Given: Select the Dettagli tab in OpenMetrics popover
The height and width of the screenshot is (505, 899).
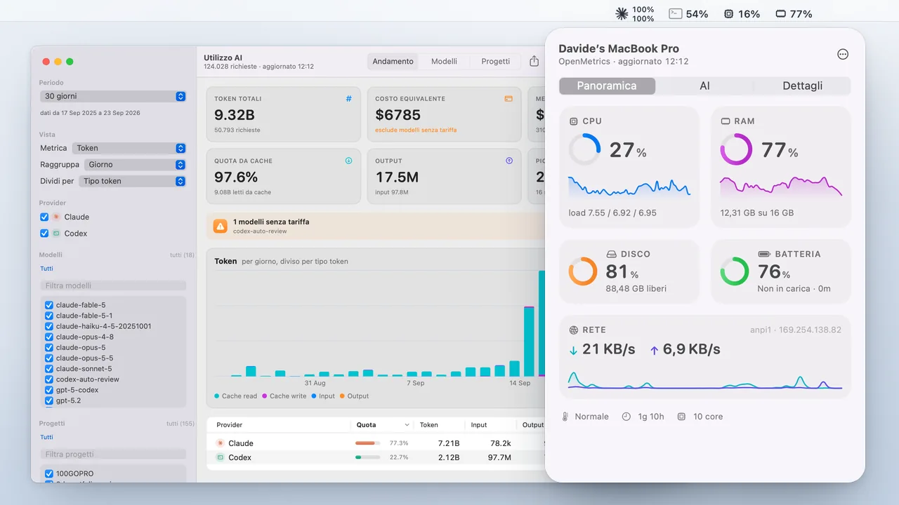Looking at the screenshot, I should [802, 86].
